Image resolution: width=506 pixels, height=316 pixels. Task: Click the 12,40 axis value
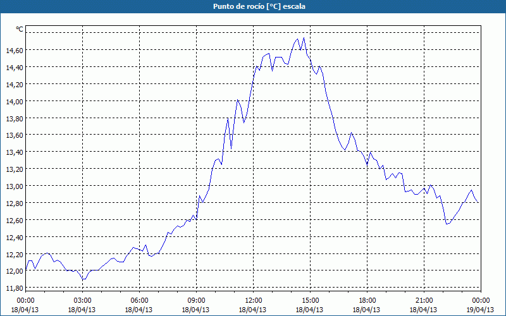click(x=15, y=237)
